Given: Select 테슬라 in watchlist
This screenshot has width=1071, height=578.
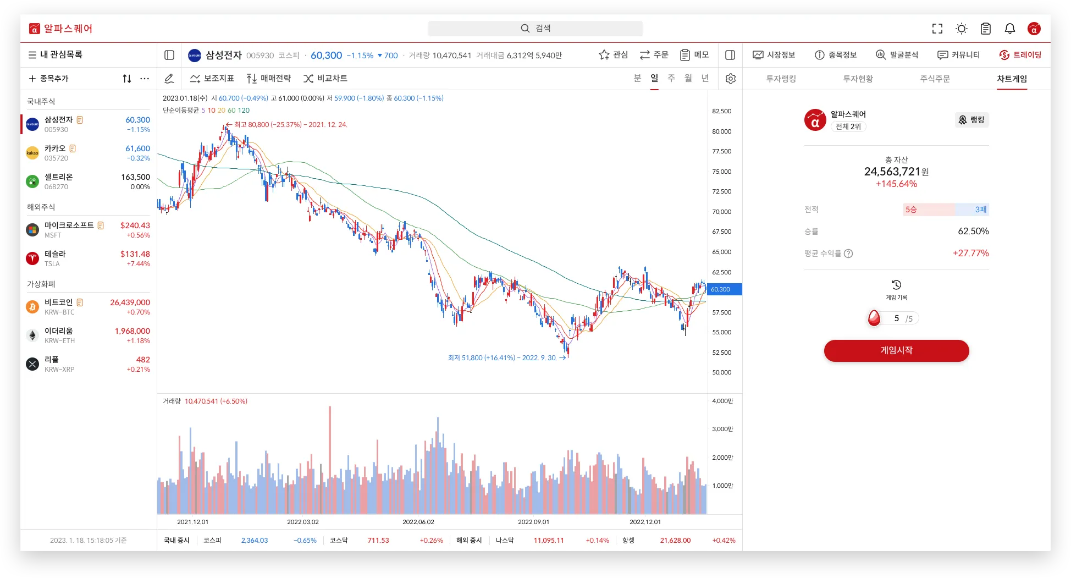Looking at the screenshot, I should click(x=88, y=258).
